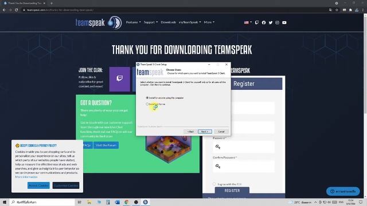Open the Windows Start menu

[x=5, y=202]
